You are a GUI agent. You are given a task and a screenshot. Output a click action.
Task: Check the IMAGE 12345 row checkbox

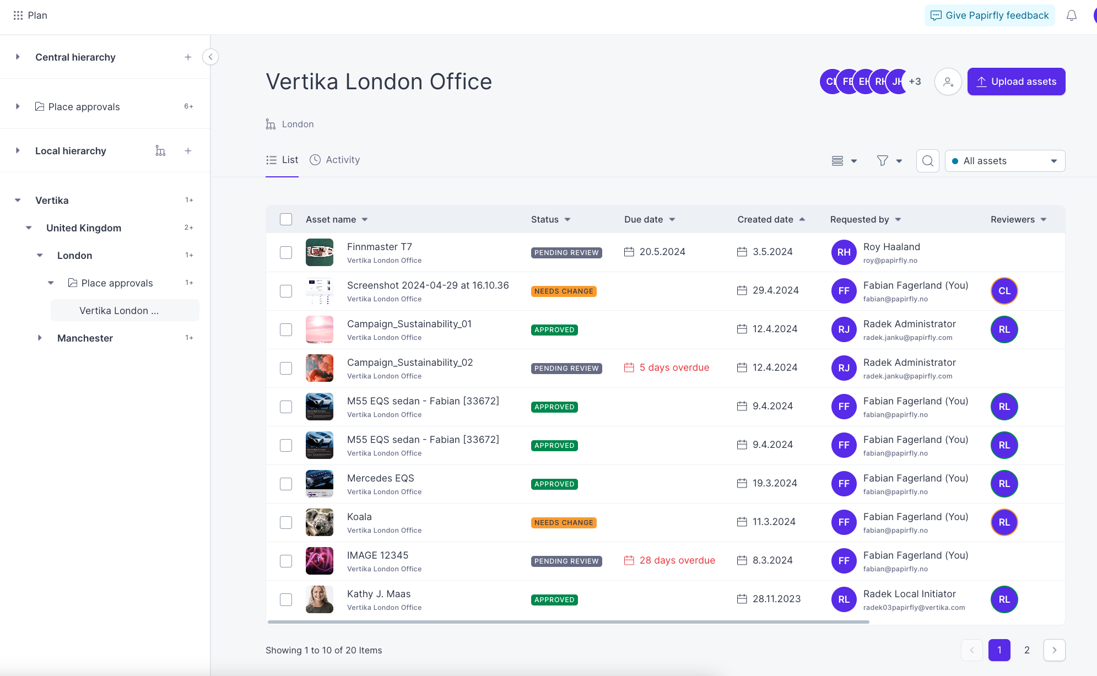click(286, 561)
